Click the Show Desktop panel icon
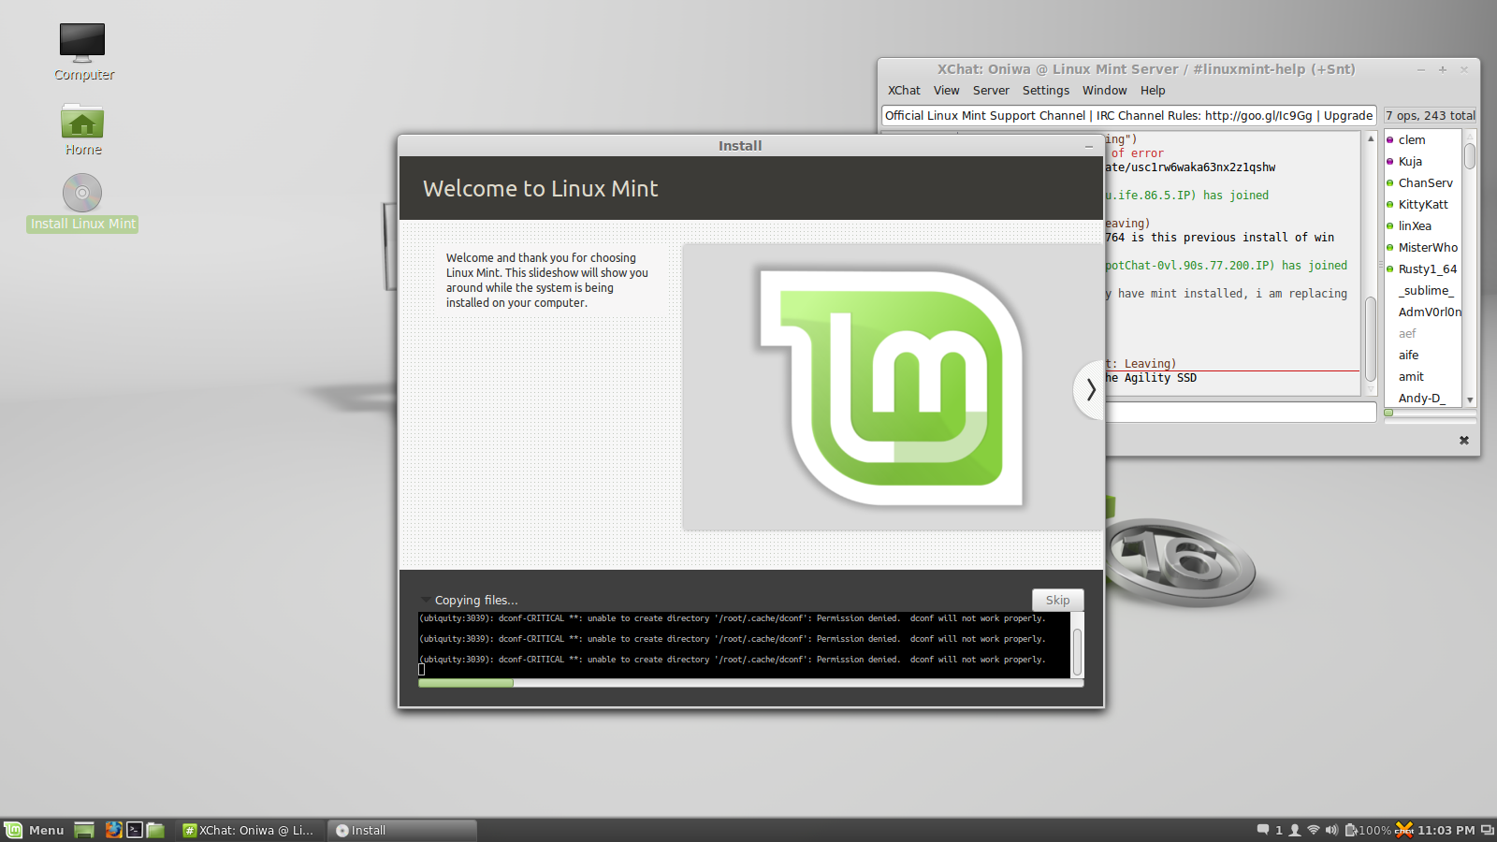 coord(84,830)
